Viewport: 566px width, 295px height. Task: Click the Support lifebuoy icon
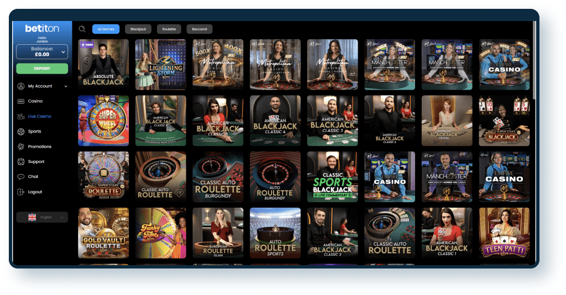(22, 162)
